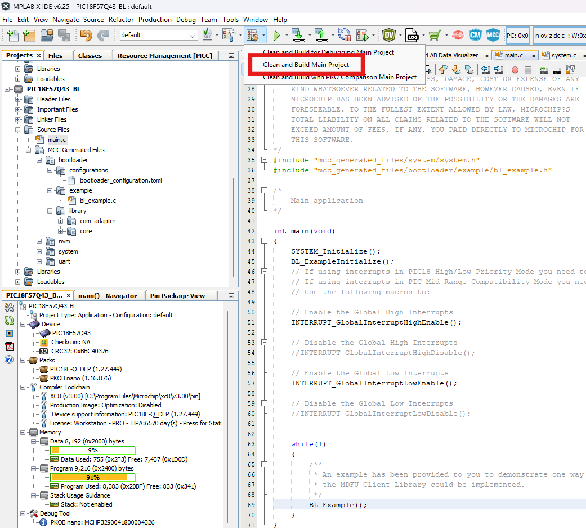Click the Undo arrow icon

tap(86, 36)
